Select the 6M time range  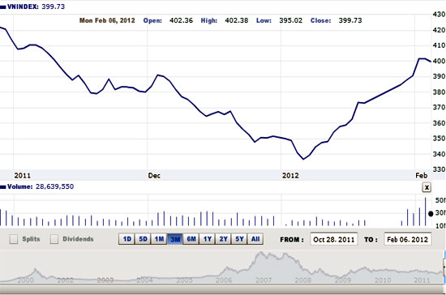click(x=191, y=239)
